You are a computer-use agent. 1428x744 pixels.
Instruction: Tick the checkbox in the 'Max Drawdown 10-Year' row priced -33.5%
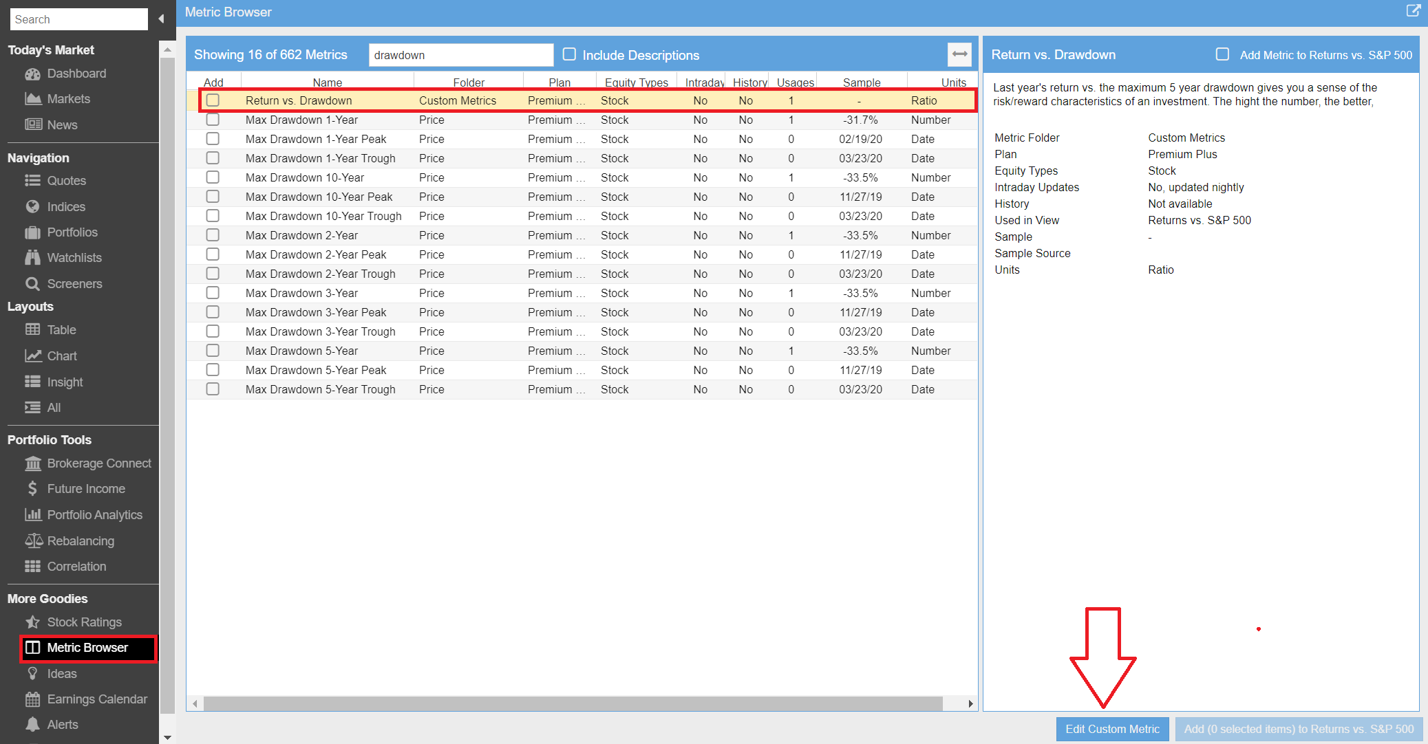(x=213, y=177)
